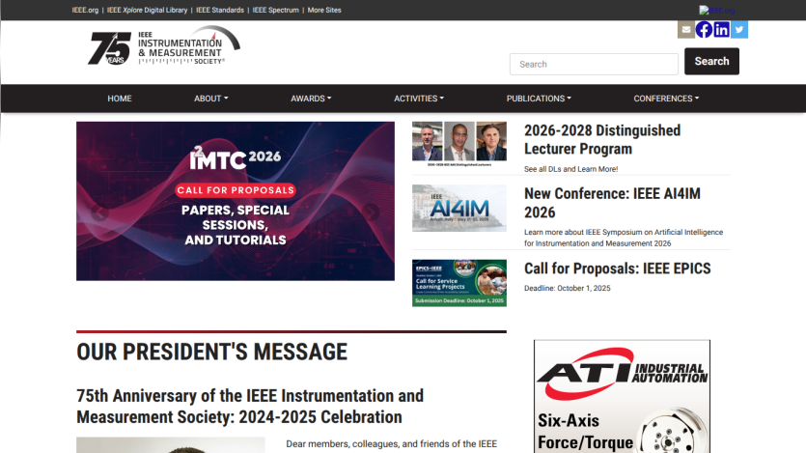Open New Conference: IEEE AI4IM 2026 headline
Viewport: 806px width, 453px height.
pyautogui.click(x=612, y=203)
